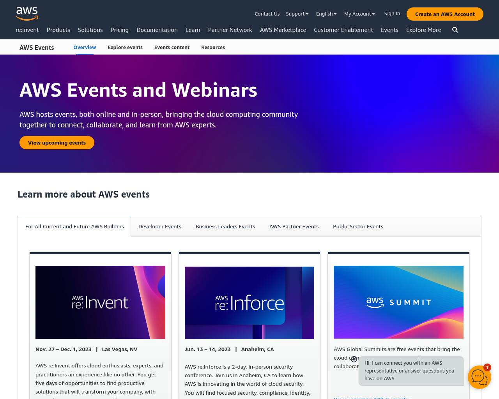Click the 'AWS Events and Webinars' heading
499x399 pixels.
[x=138, y=90]
